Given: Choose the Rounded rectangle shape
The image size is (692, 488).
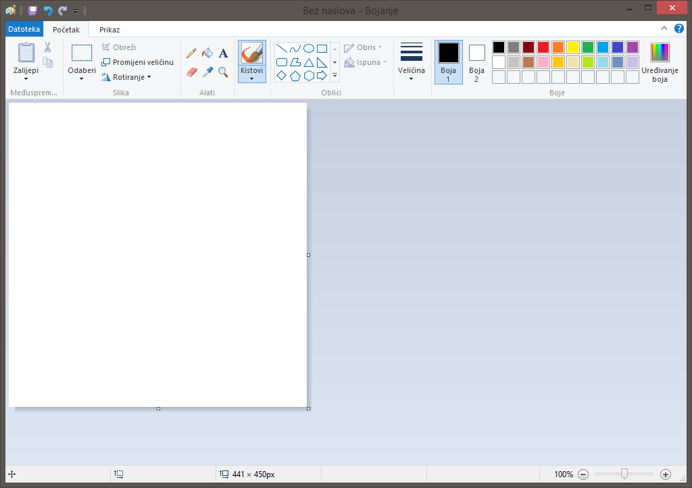Looking at the screenshot, I should 281,62.
